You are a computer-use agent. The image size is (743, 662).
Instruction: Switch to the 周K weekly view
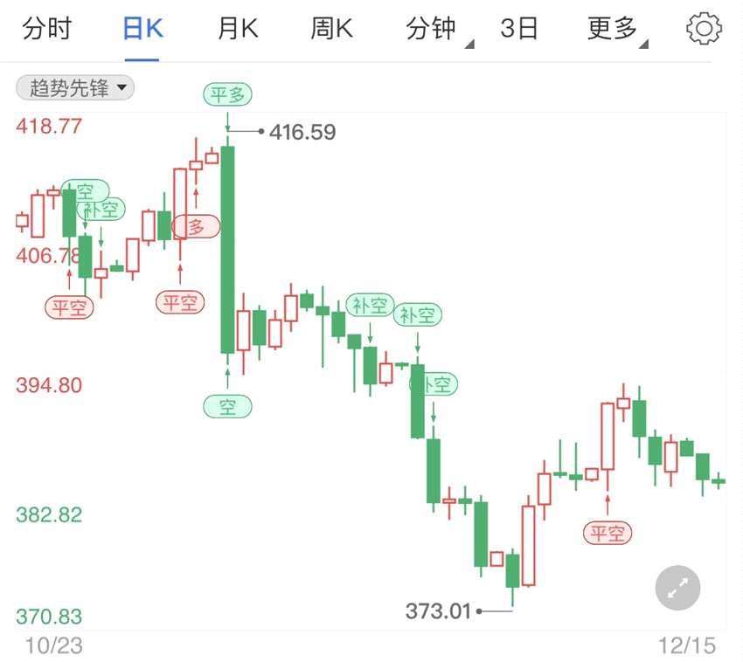pyautogui.click(x=332, y=28)
